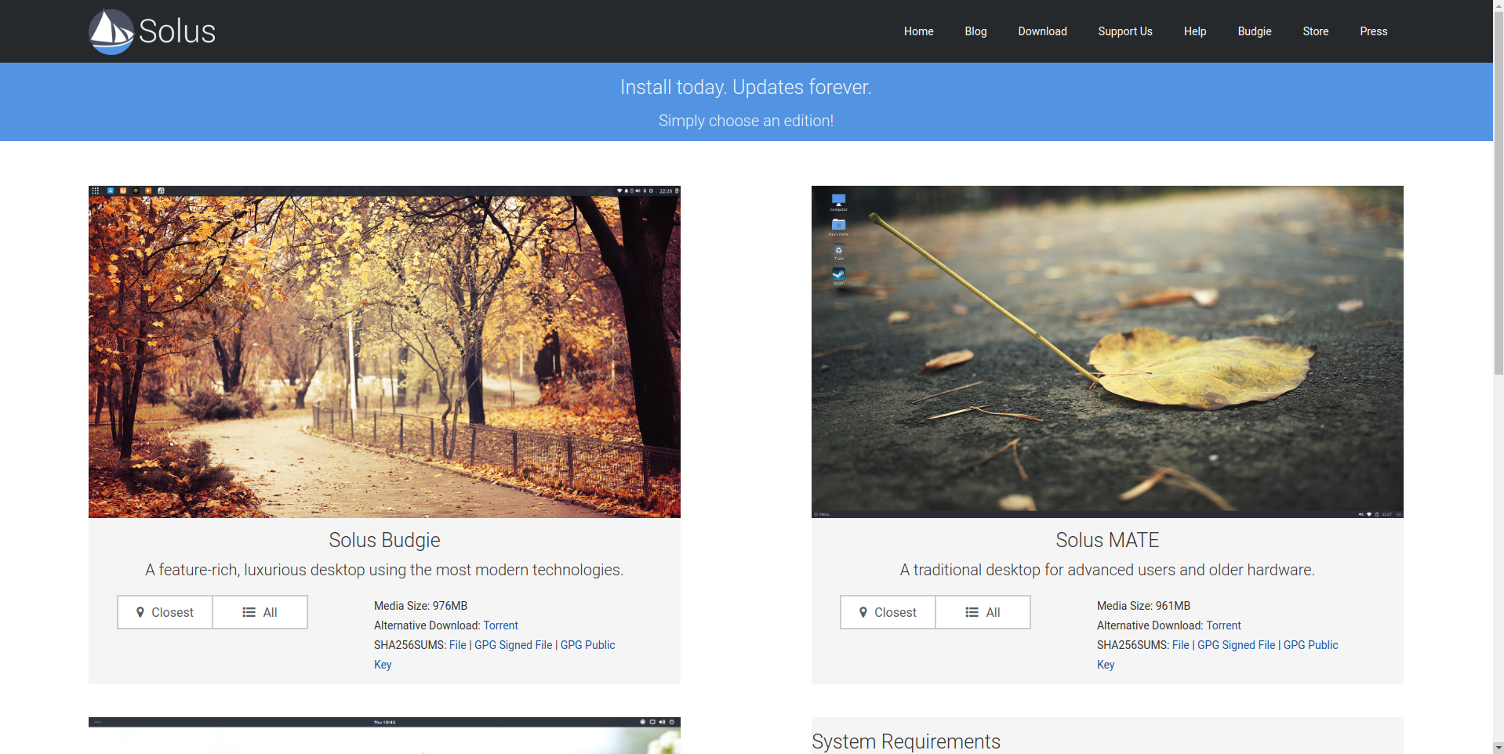Download Budgie from Closest mirror
Image resolution: width=1504 pixels, height=754 pixels.
click(x=165, y=612)
